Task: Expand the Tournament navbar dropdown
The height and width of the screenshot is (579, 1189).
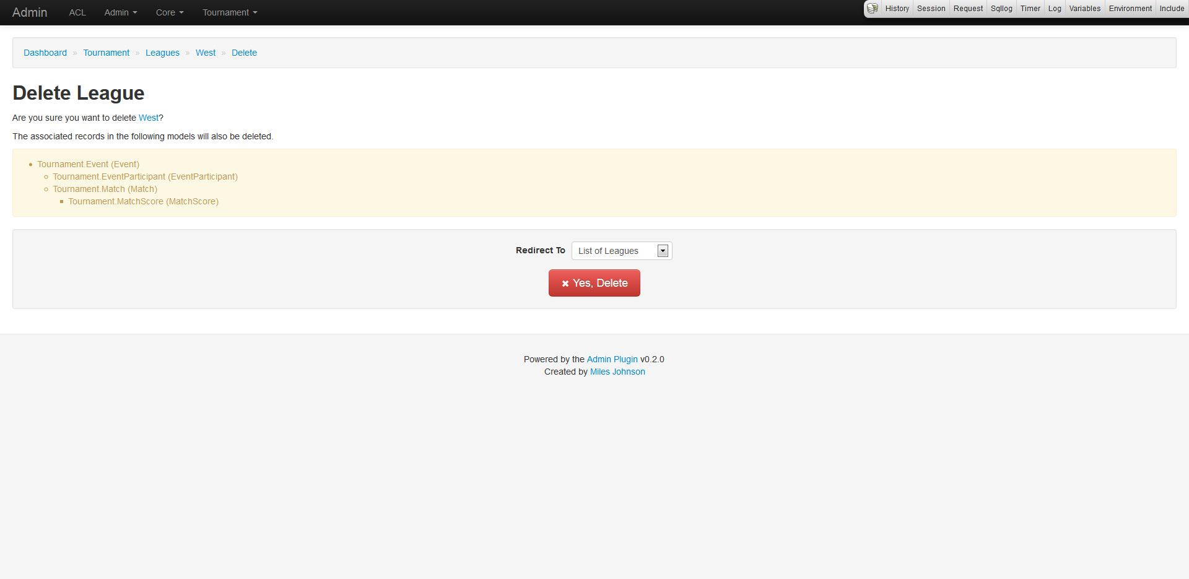Action: (x=230, y=12)
